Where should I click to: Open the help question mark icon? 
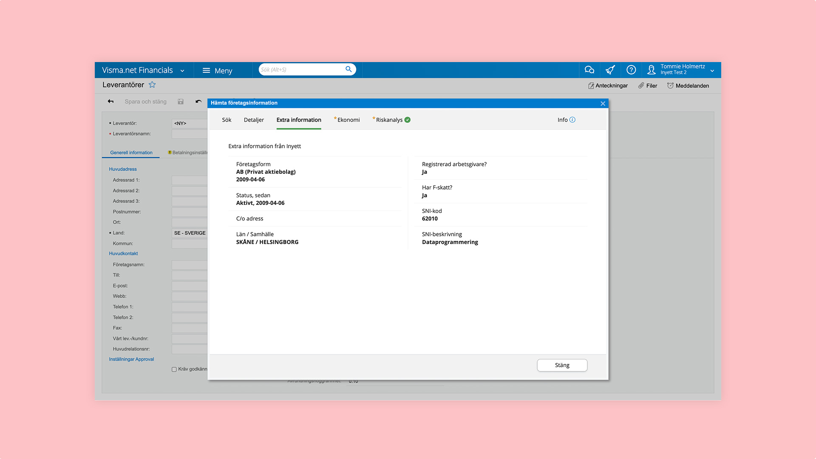tap(631, 70)
